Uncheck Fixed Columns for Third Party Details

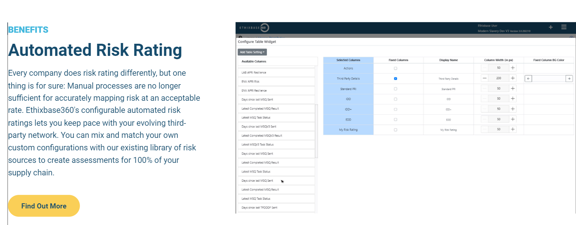pyautogui.click(x=396, y=78)
